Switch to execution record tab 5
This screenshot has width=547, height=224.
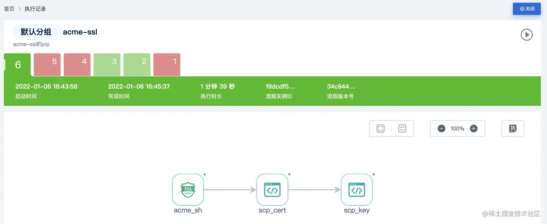coord(47,65)
